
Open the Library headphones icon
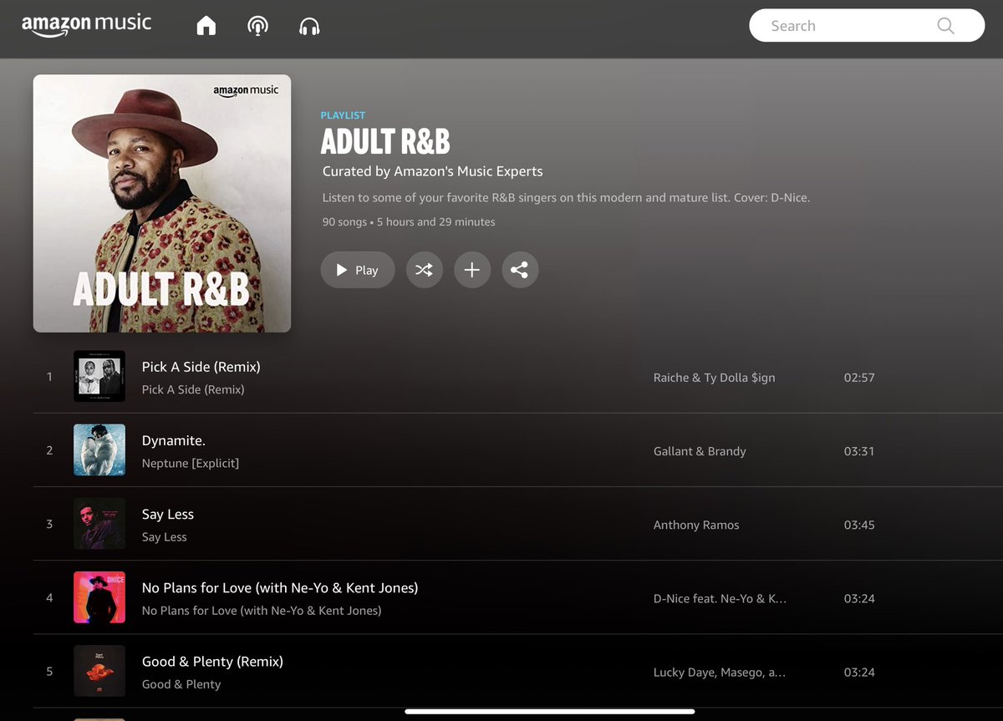(309, 27)
